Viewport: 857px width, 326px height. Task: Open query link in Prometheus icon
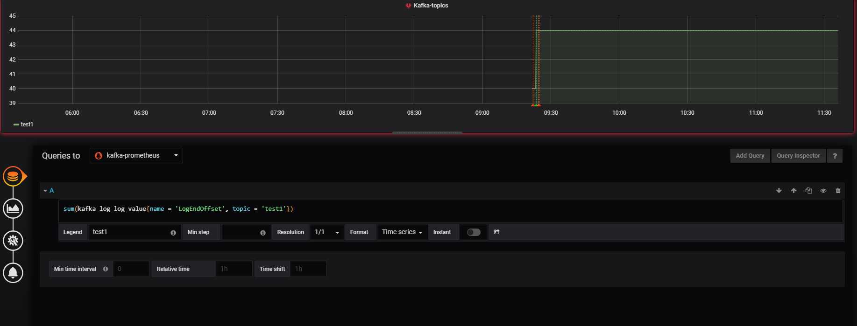pos(496,232)
